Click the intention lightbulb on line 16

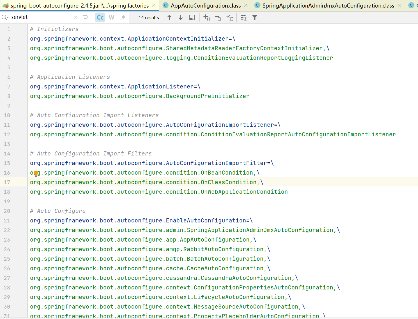click(36, 173)
